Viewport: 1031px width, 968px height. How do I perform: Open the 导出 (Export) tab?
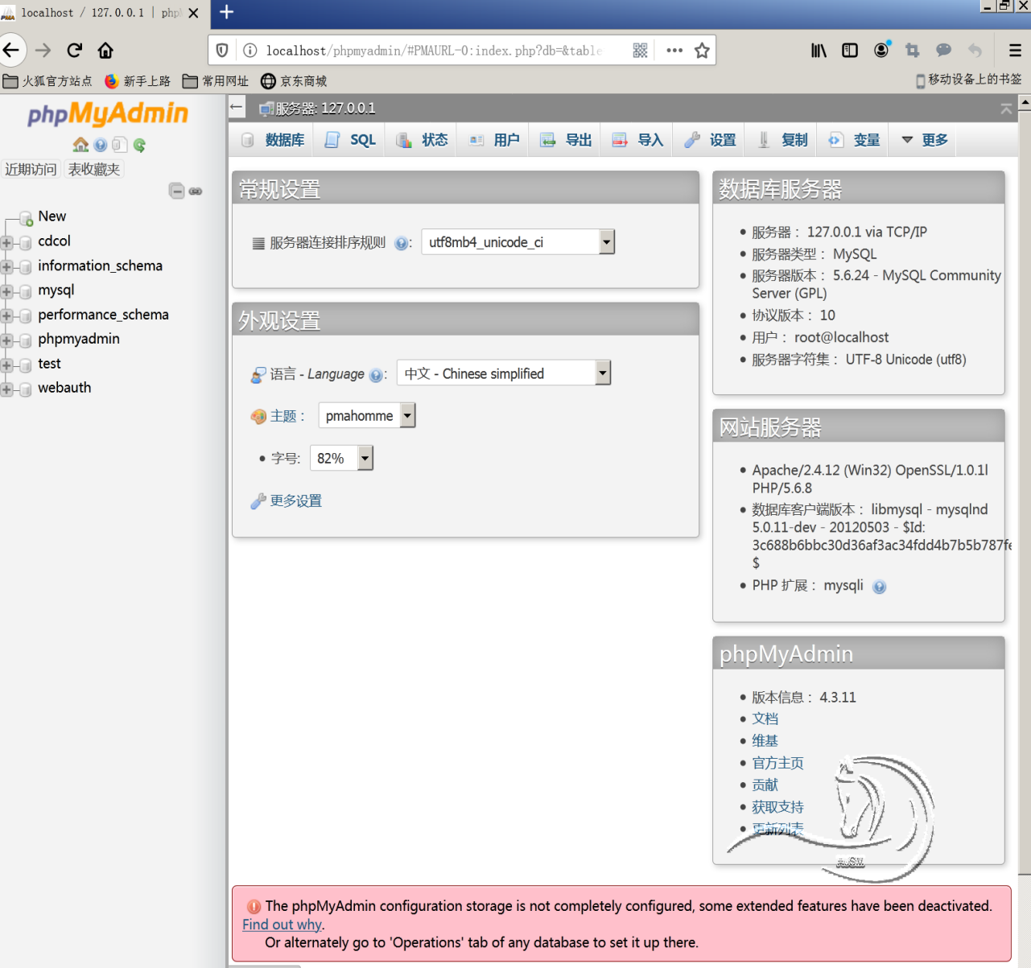pyautogui.click(x=566, y=140)
